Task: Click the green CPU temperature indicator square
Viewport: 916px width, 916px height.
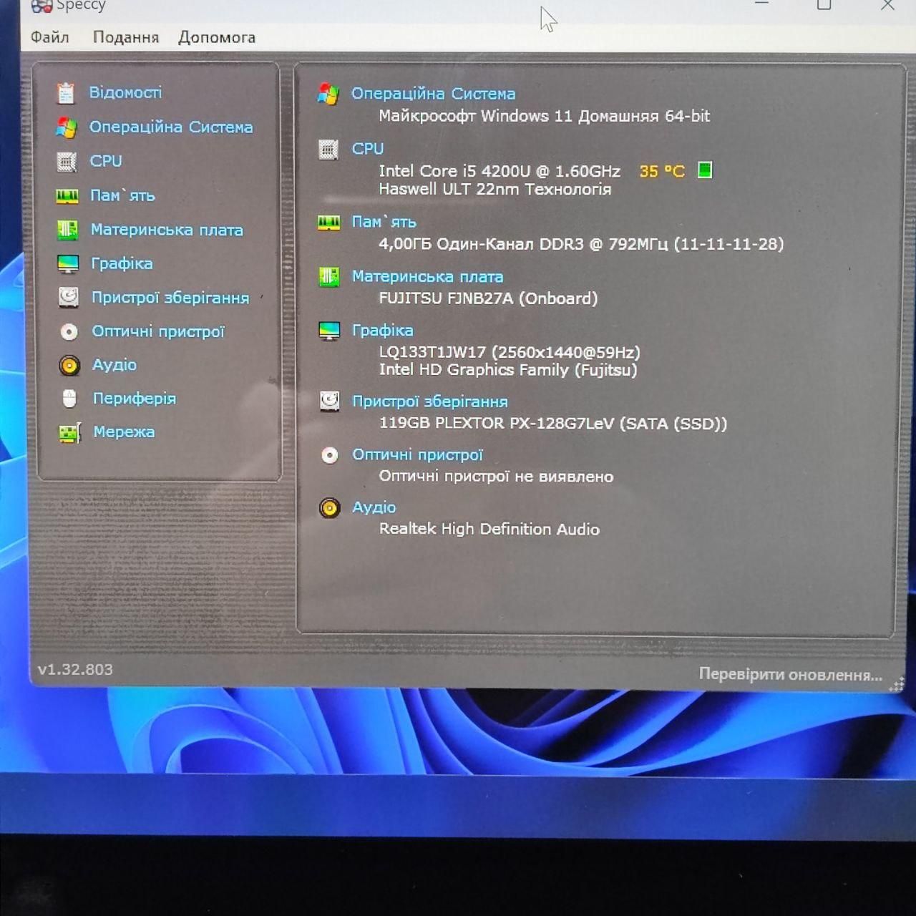Action: (705, 170)
